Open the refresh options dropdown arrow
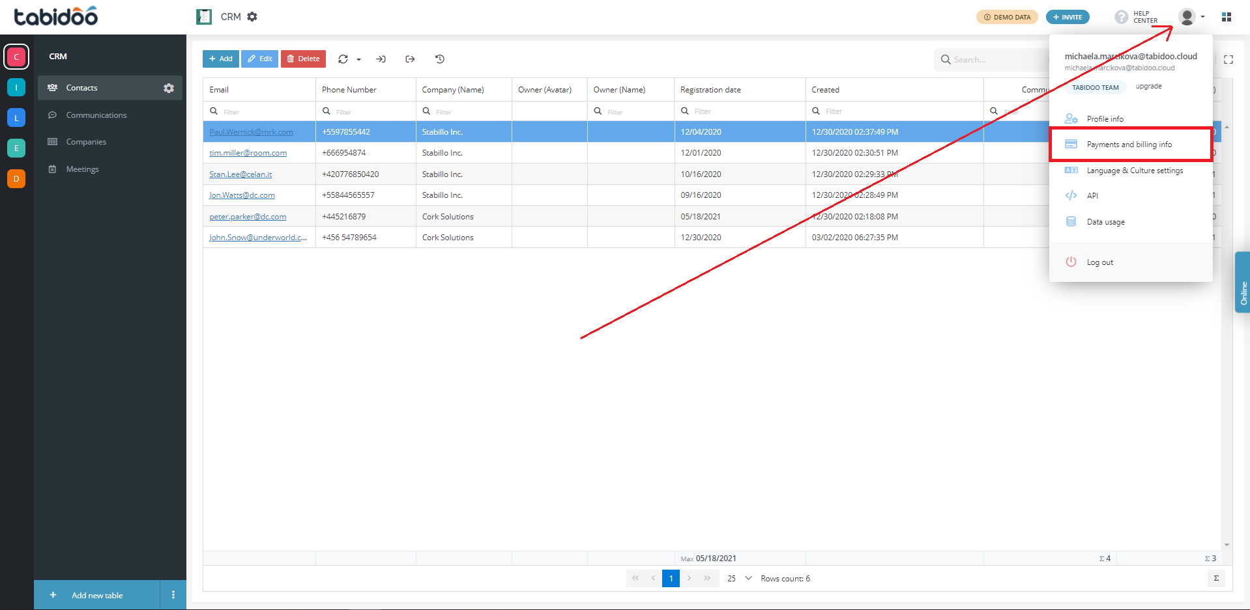1250x610 pixels. (358, 59)
